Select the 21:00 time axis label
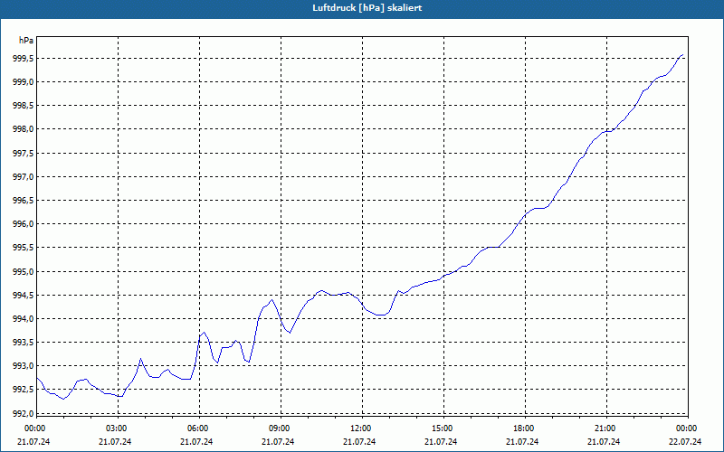The image size is (724, 452). click(x=605, y=428)
